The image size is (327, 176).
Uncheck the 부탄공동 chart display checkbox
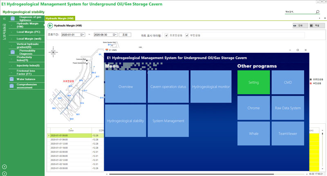click(187, 35)
